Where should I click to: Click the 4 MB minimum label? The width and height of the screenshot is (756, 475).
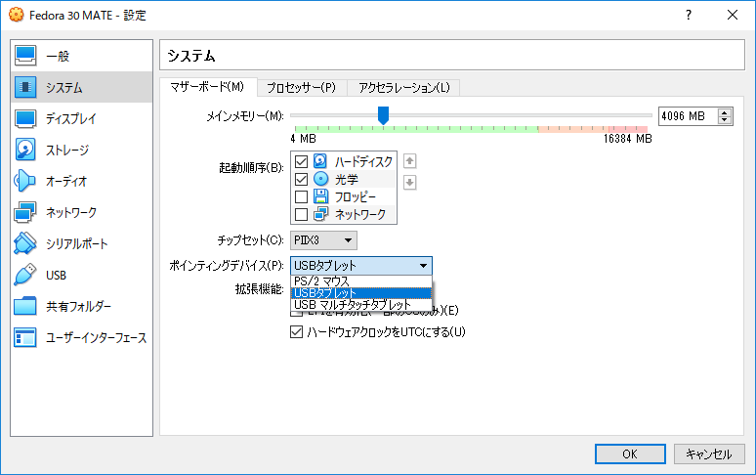coord(303,139)
